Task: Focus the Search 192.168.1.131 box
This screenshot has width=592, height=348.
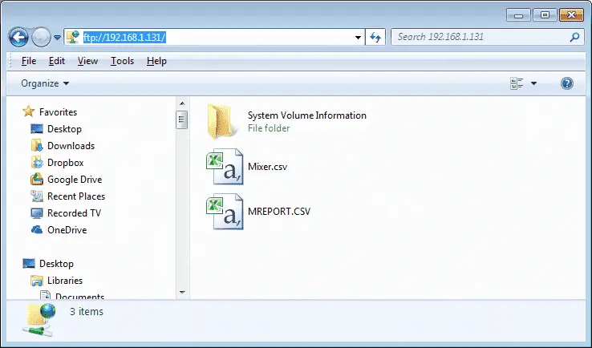Action: [x=488, y=37]
